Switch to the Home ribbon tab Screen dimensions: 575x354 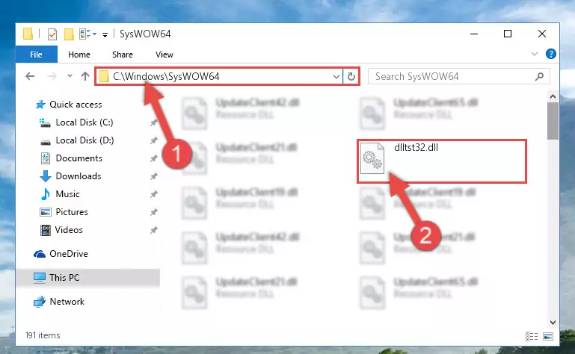[79, 55]
